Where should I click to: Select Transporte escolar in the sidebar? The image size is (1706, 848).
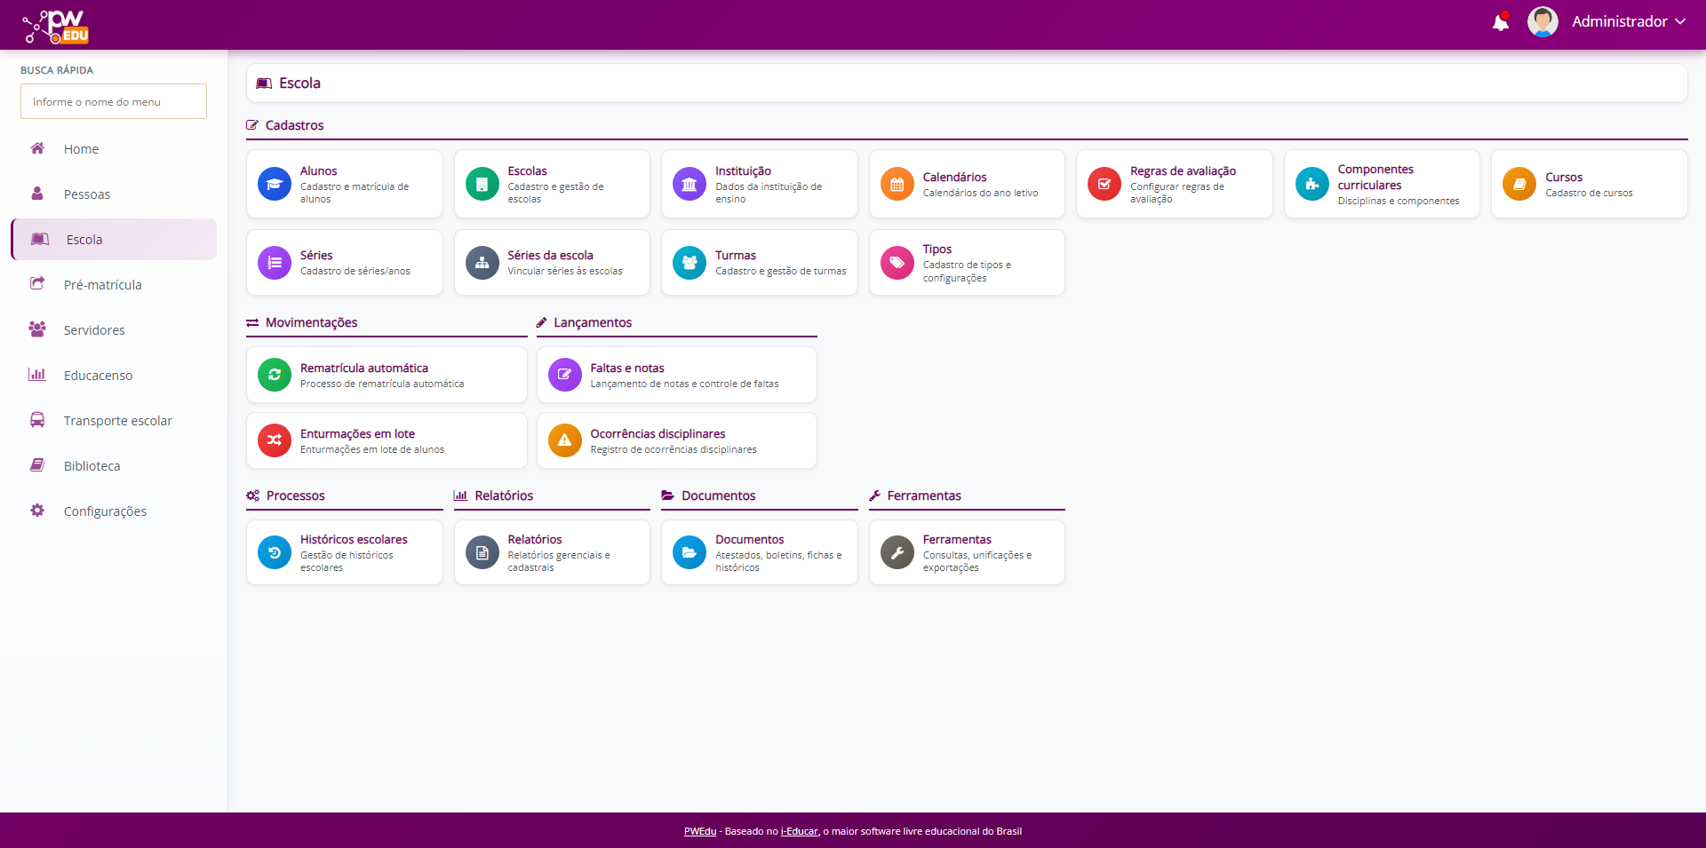117,421
